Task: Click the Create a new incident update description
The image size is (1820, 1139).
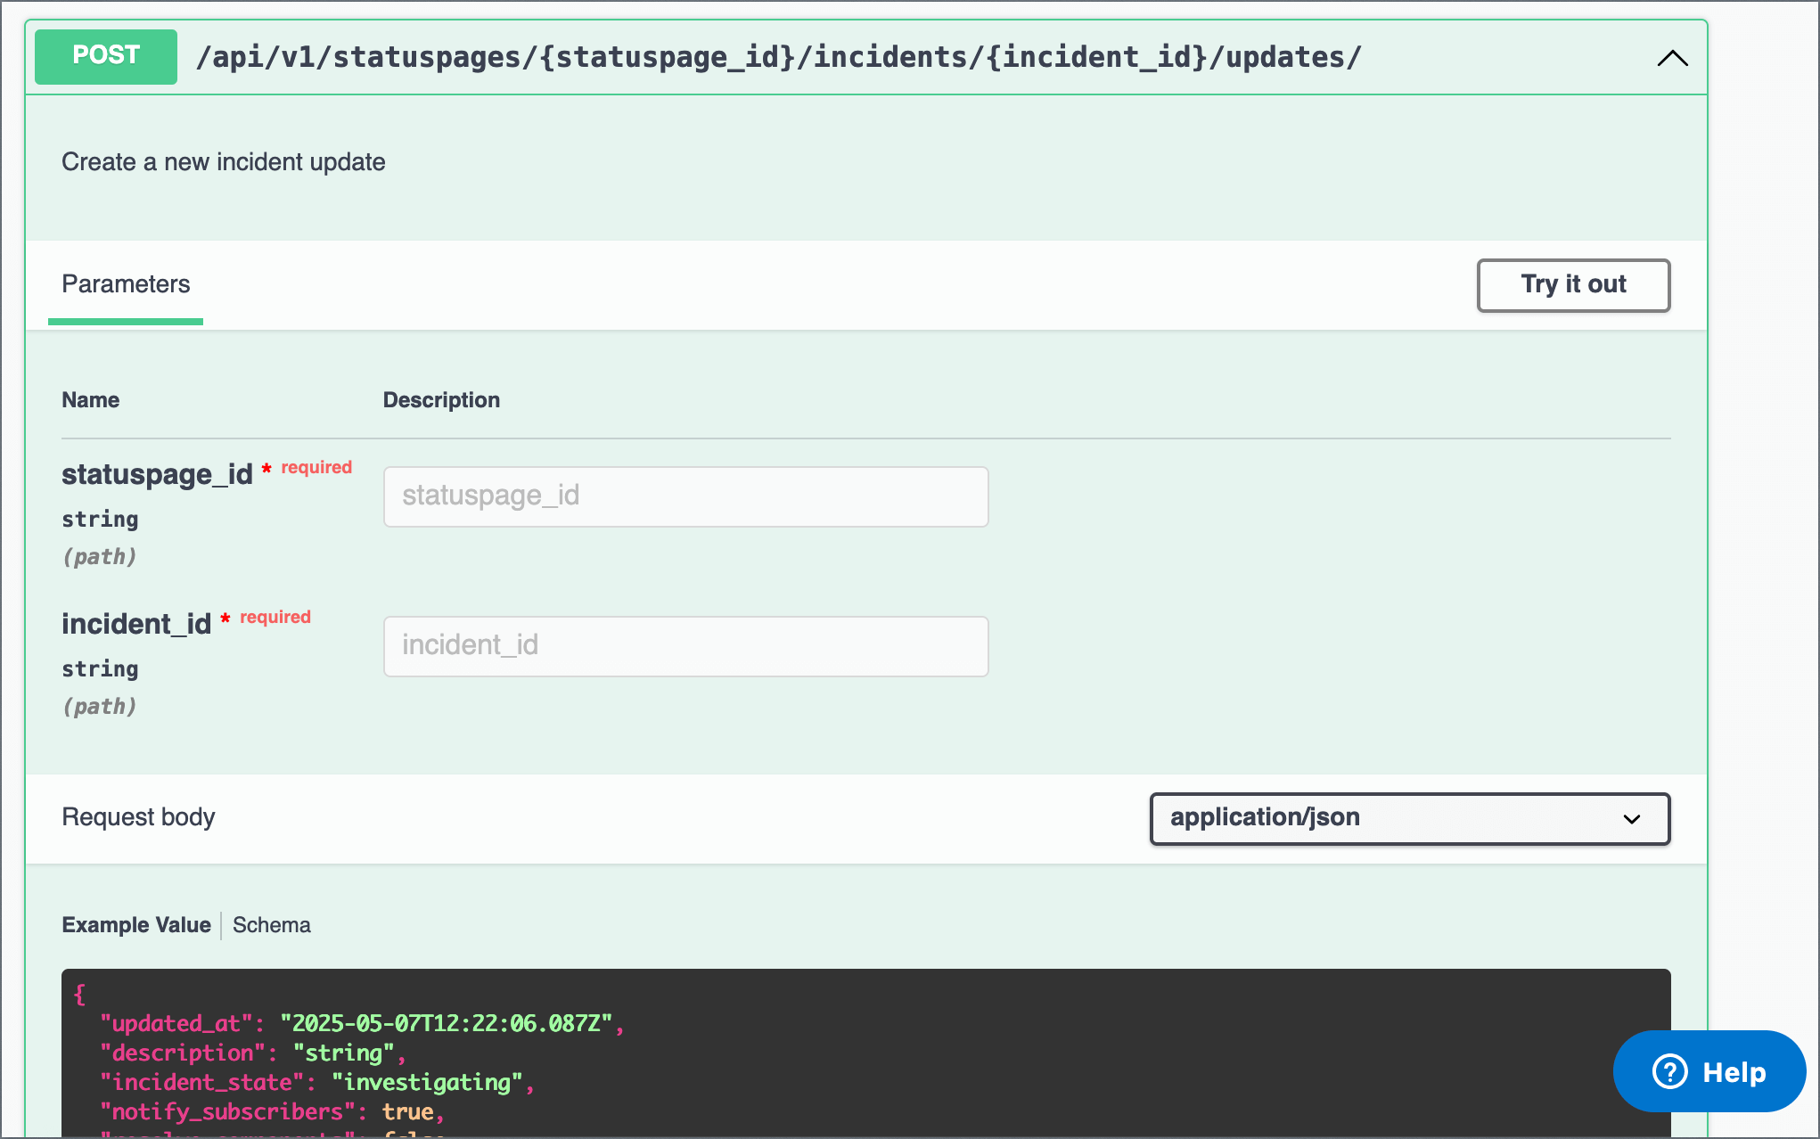Action: click(x=224, y=162)
